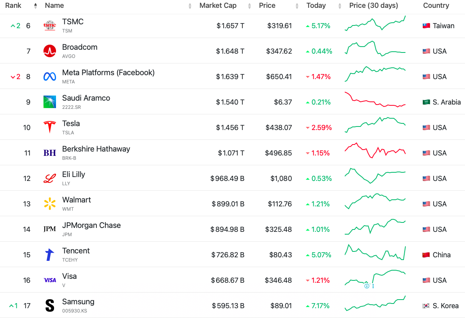The width and height of the screenshot is (465, 318).
Task: Click the Country column header
Action: (x=436, y=5)
